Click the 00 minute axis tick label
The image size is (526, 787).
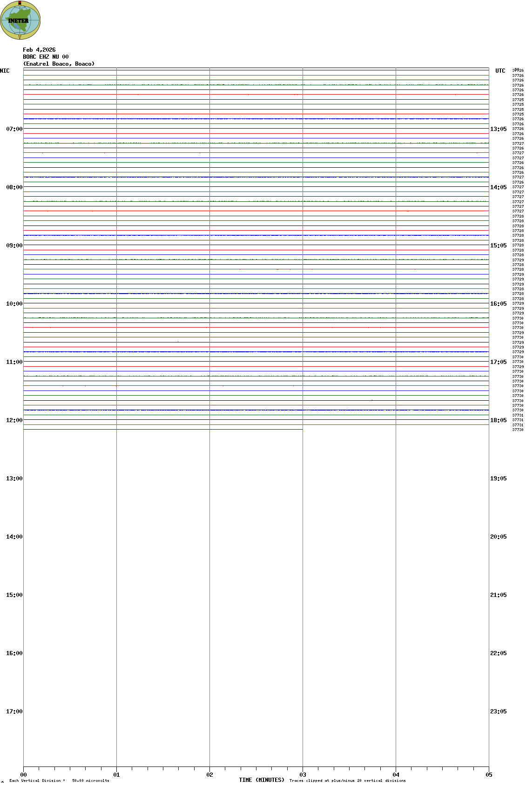tap(23, 775)
